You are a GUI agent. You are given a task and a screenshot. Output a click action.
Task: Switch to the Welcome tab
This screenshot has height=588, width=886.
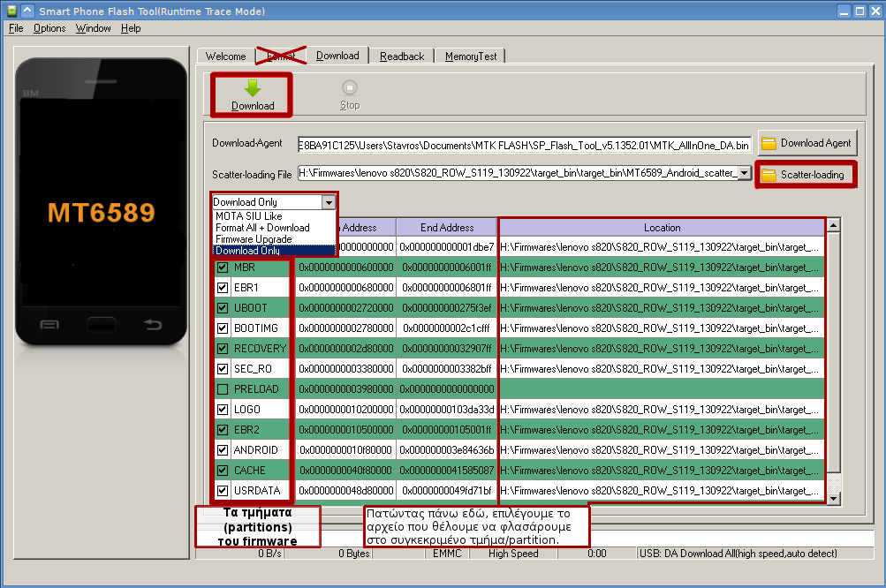pos(226,57)
